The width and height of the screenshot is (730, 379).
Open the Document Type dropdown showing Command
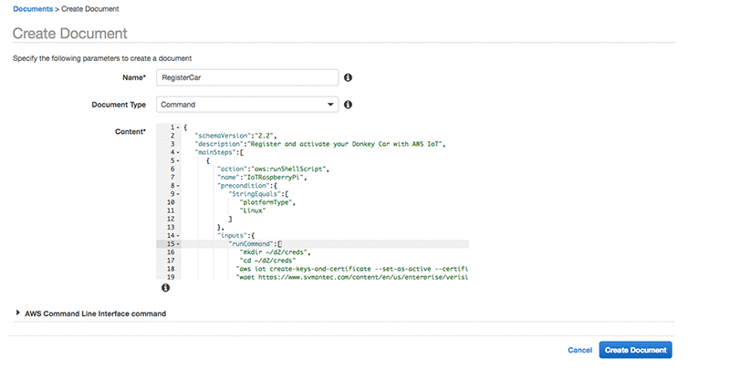click(x=247, y=105)
